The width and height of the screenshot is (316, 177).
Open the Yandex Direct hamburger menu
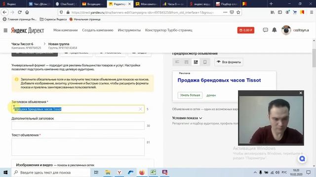click(x=5, y=30)
